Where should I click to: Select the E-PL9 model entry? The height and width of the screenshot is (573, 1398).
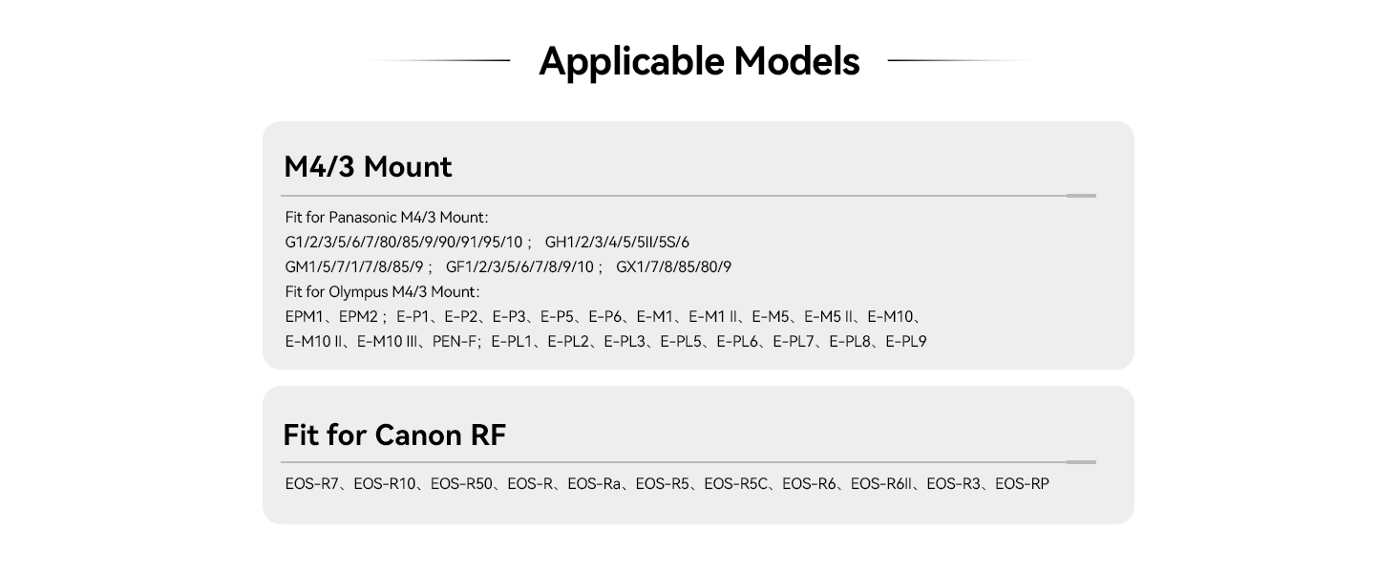point(906,342)
